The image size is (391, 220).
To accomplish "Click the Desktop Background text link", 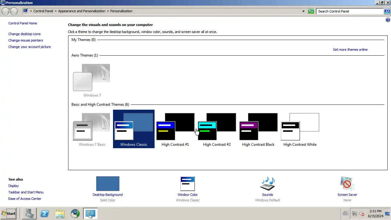I will point(108,195).
